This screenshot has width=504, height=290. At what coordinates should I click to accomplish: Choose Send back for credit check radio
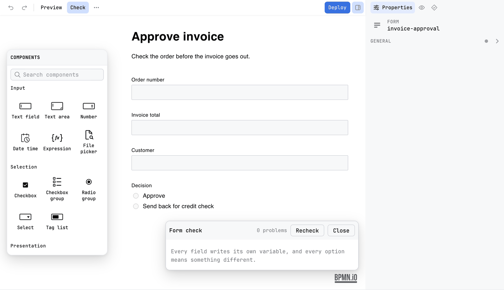click(x=136, y=206)
